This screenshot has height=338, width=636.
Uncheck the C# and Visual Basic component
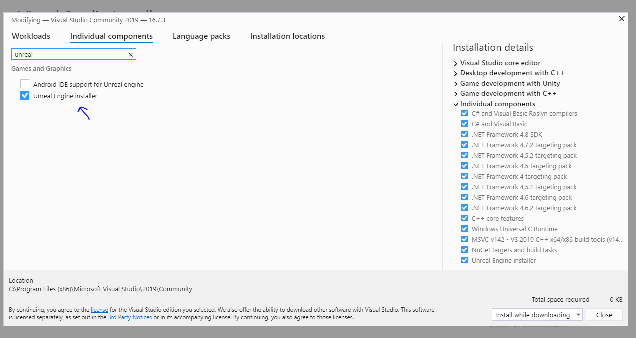point(464,124)
